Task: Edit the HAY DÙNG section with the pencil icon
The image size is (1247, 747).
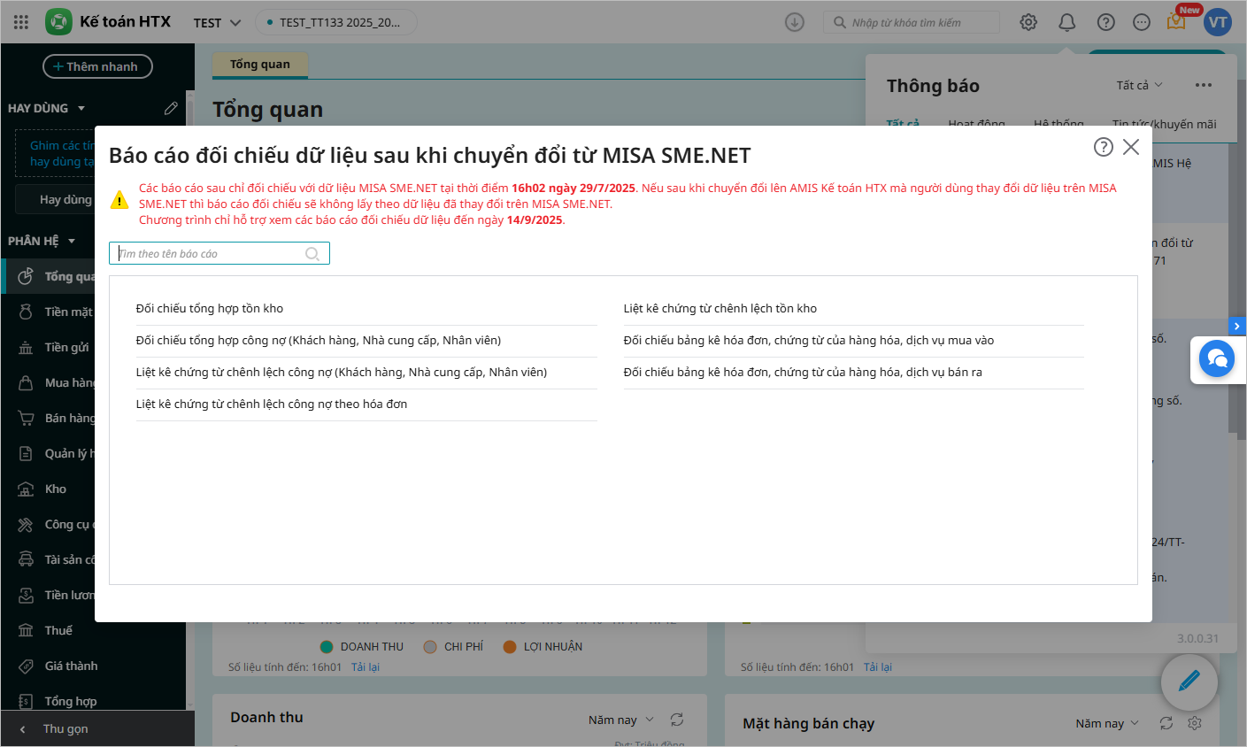Action: click(x=171, y=108)
